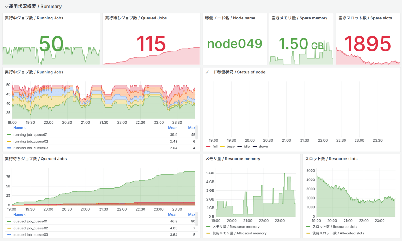The image size is (402, 241).
Task: Click the yellow marker for 使用スロット数 / Allocated slots
Action: pyautogui.click(x=308, y=233)
